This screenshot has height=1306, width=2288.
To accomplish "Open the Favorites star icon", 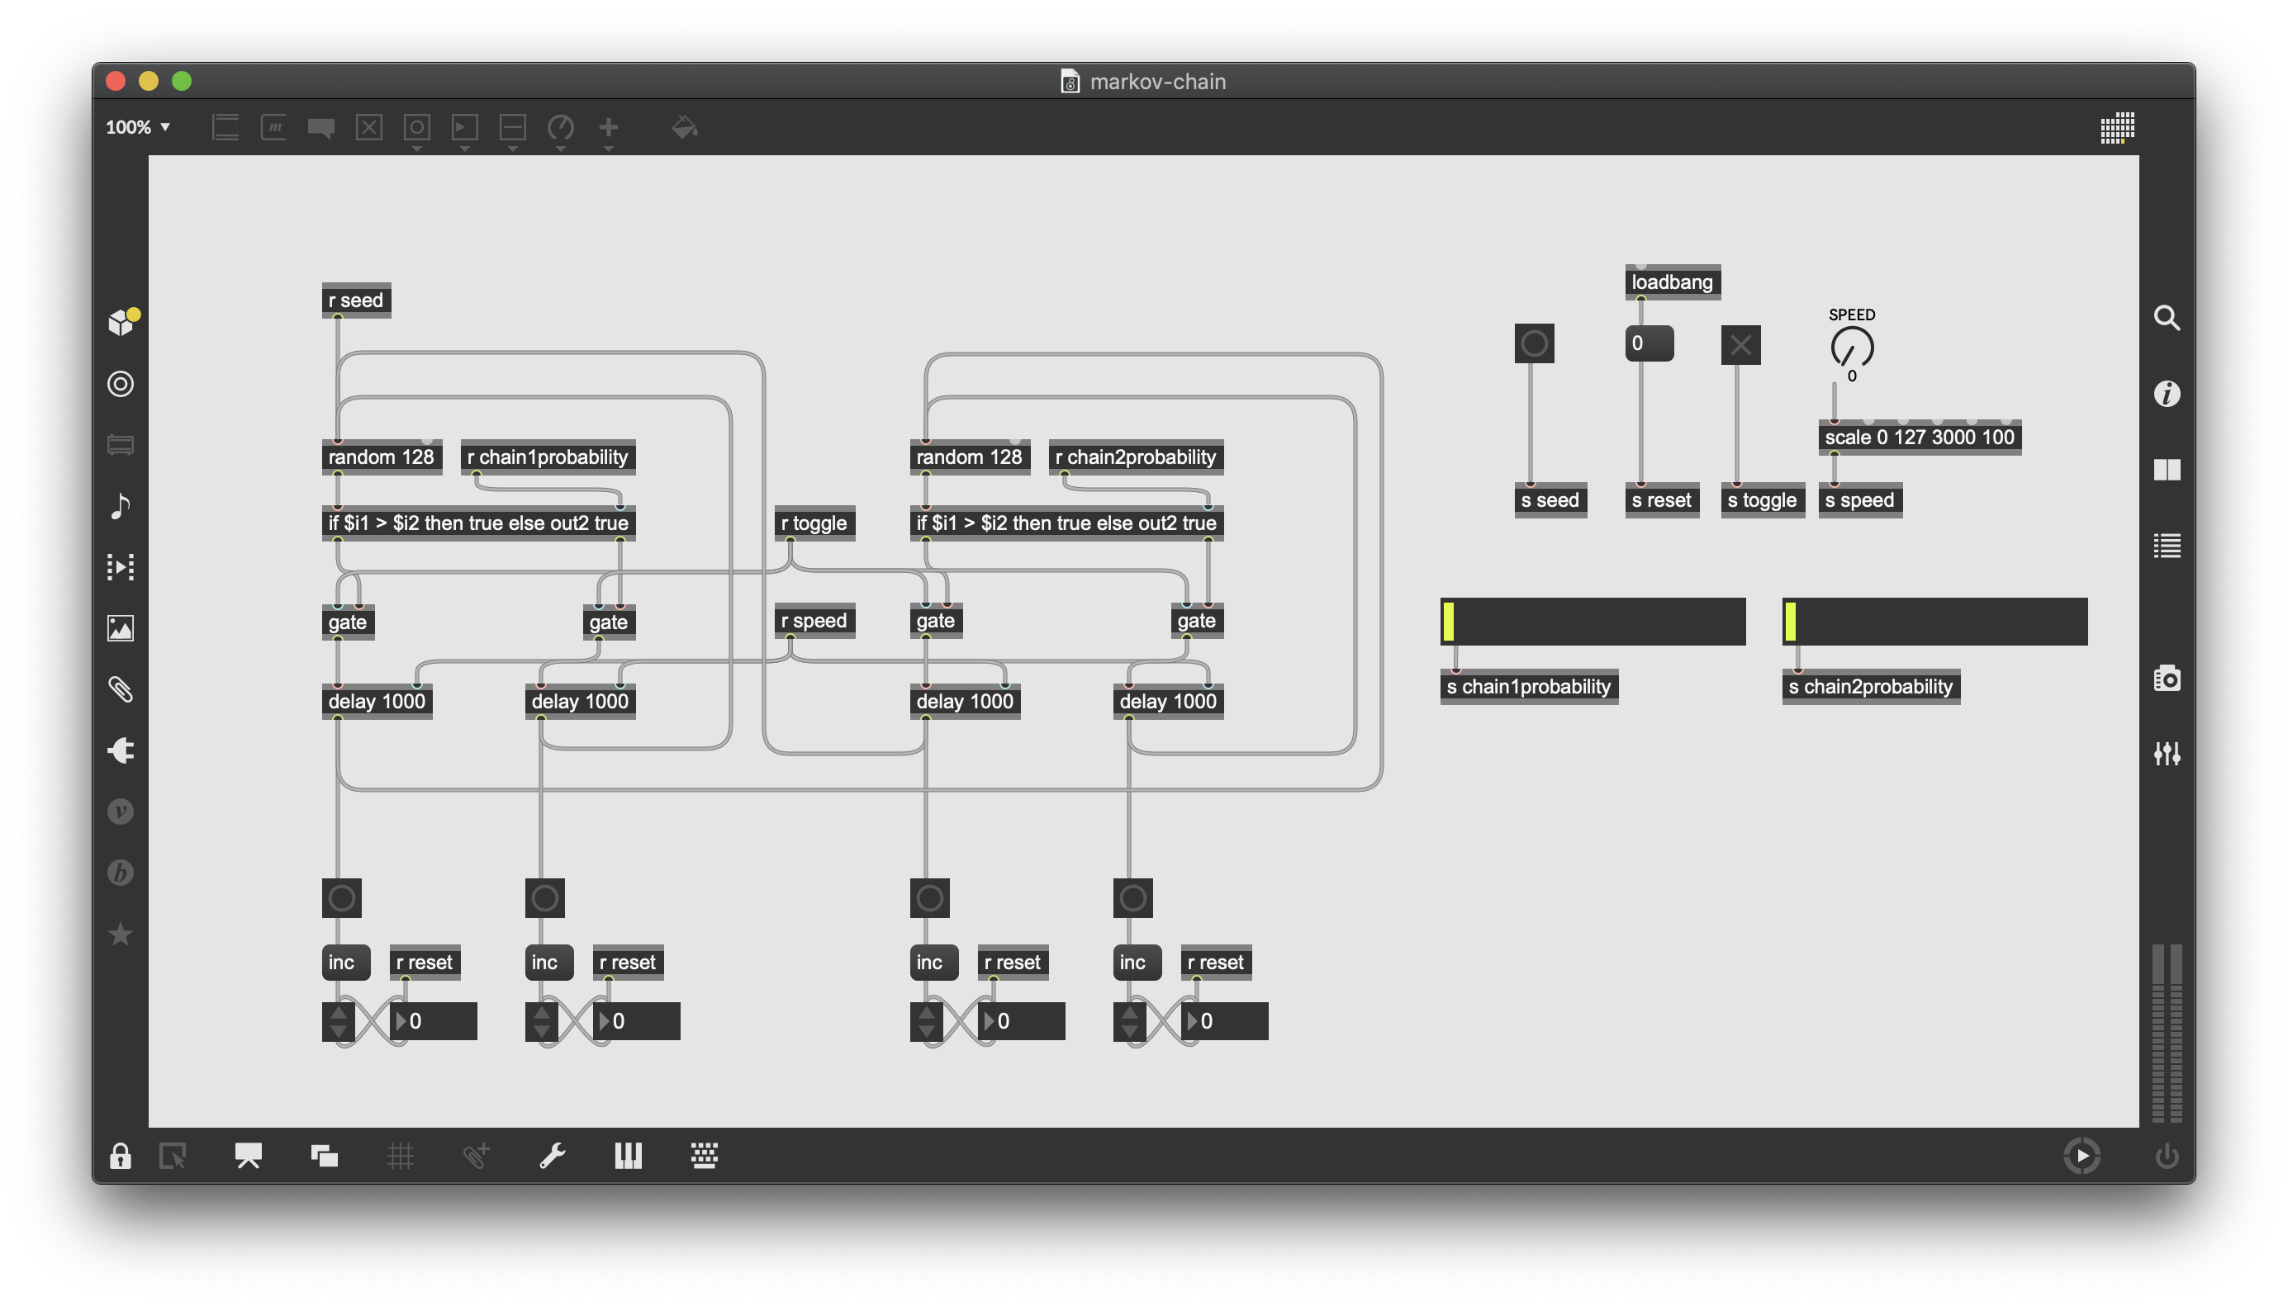I will (x=121, y=934).
